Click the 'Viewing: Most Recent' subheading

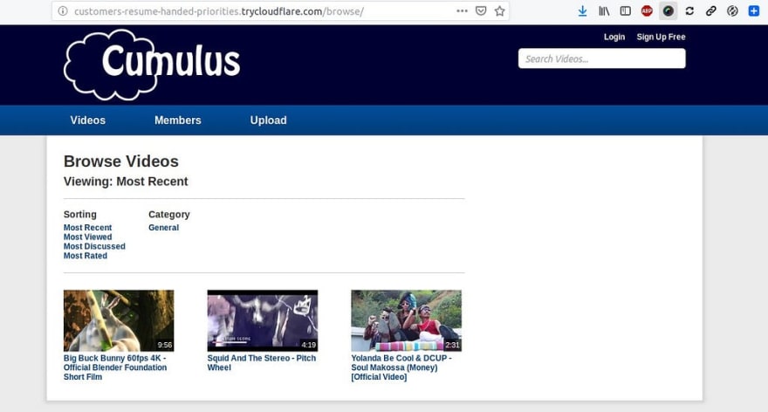click(x=126, y=182)
